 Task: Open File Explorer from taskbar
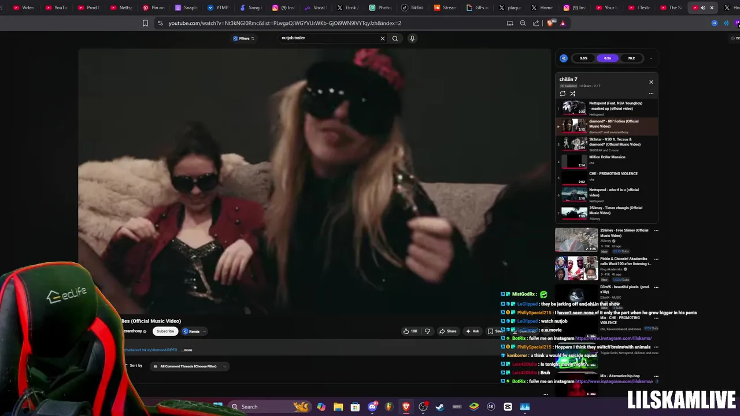click(x=338, y=407)
